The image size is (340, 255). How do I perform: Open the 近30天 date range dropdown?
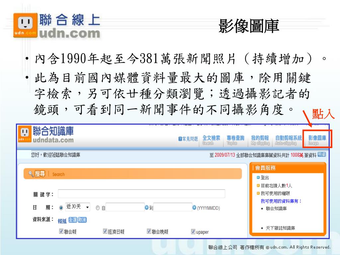pos(78,207)
